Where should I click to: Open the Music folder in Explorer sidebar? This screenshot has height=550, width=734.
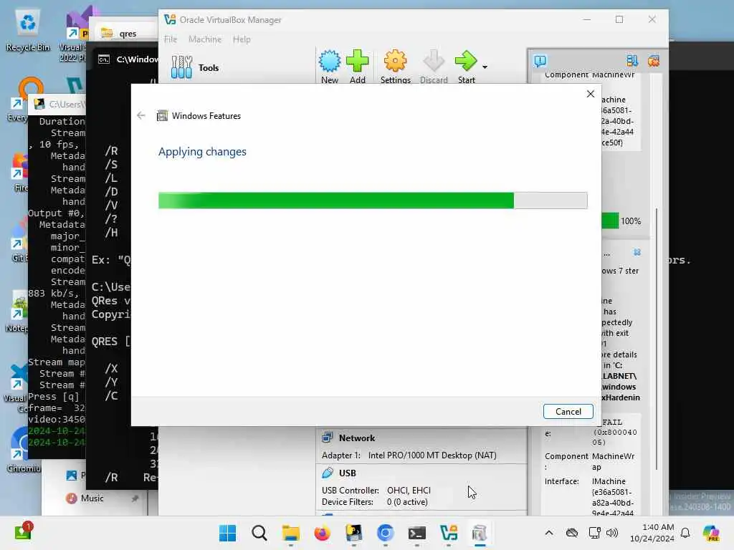[92, 498]
